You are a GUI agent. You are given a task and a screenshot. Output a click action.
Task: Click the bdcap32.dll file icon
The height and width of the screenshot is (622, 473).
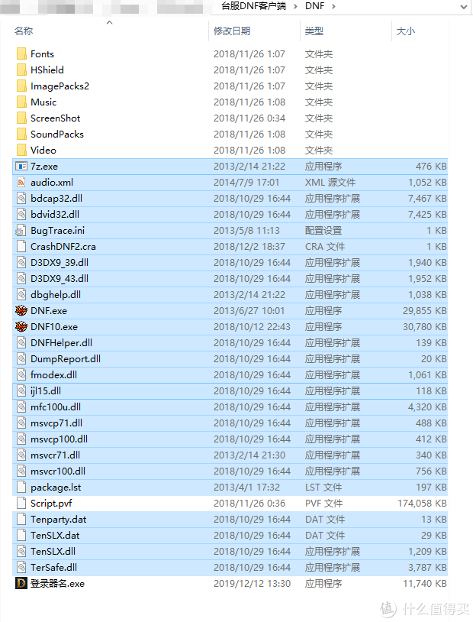click(21, 199)
